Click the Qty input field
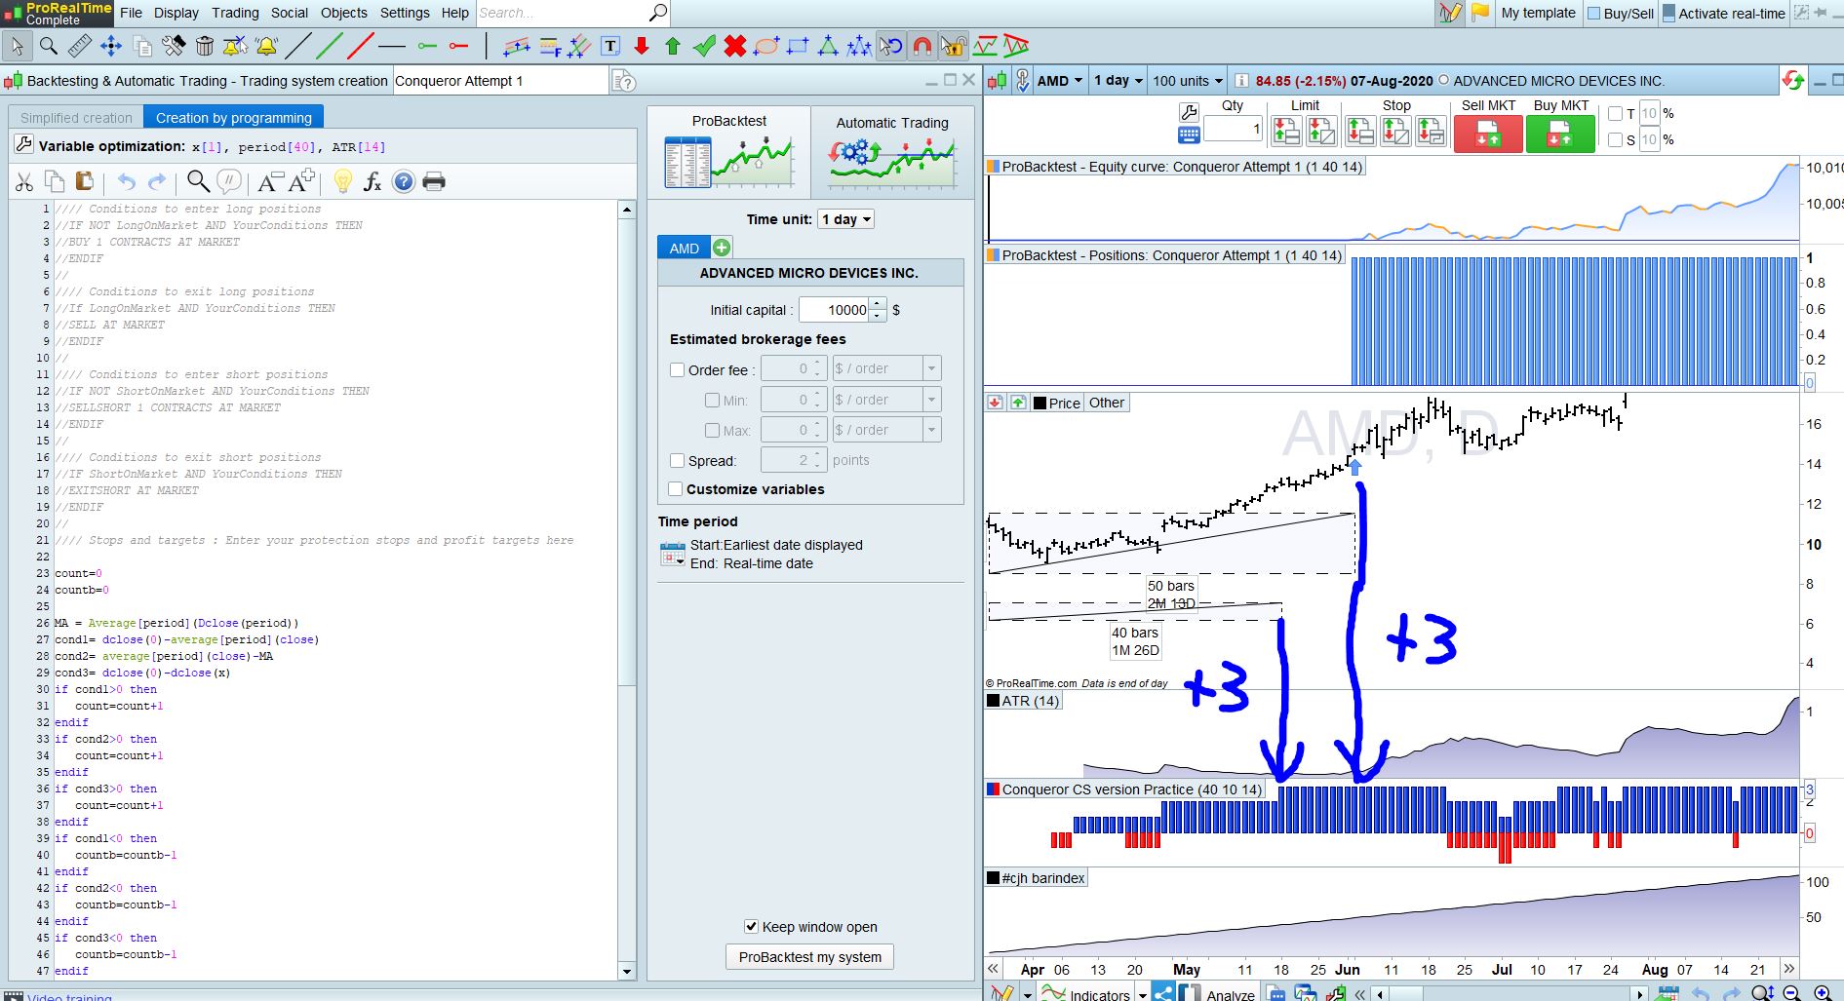Image resolution: width=1844 pixels, height=1001 pixels. 1234,129
